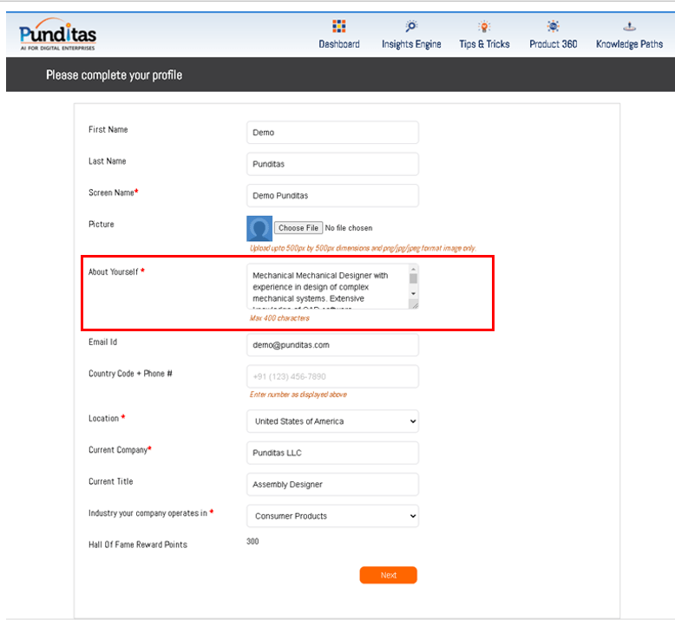Expand the Location dropdown

point(332,421)
